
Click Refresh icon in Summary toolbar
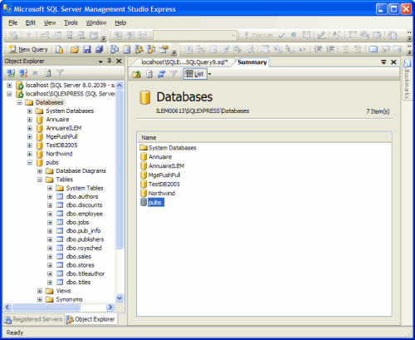coord(149,74)
